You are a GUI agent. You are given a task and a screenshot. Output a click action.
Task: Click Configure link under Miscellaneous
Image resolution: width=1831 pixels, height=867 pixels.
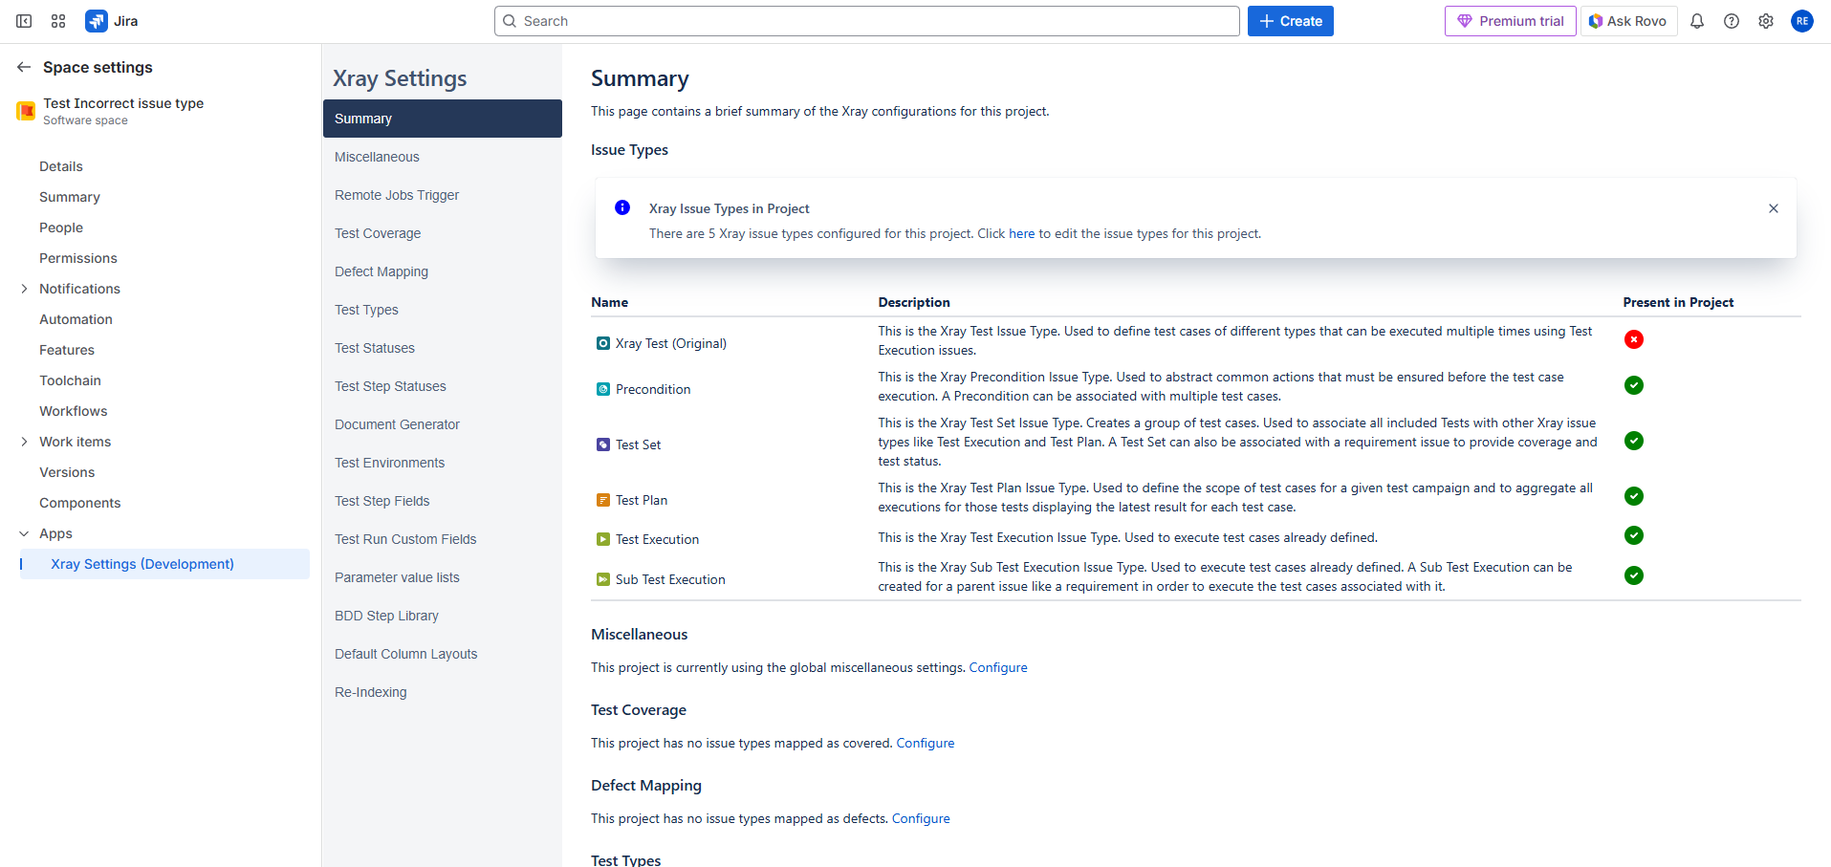tap(998, 667)
